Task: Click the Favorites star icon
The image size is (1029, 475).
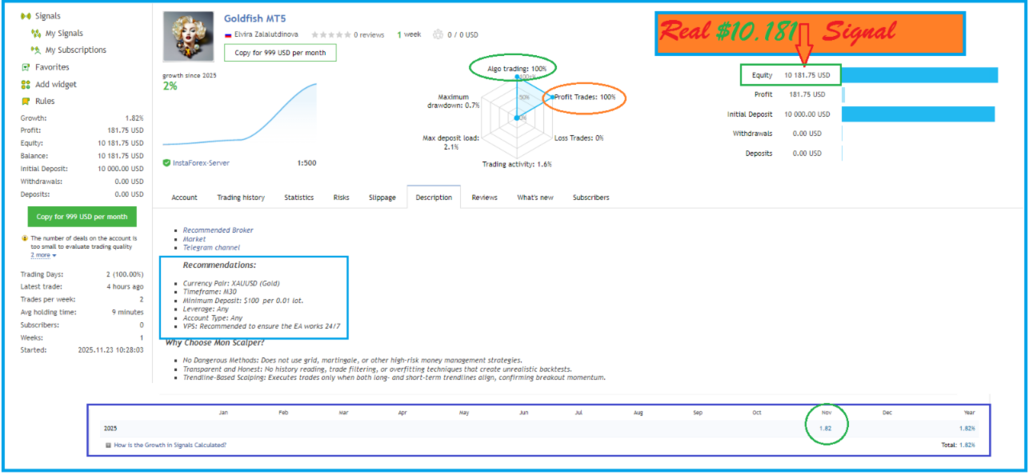Action: click(x=26, y=67)
